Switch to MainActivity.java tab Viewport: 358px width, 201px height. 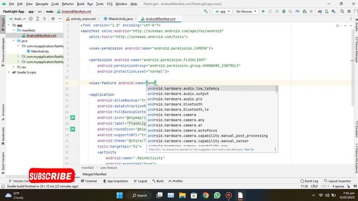120,18
